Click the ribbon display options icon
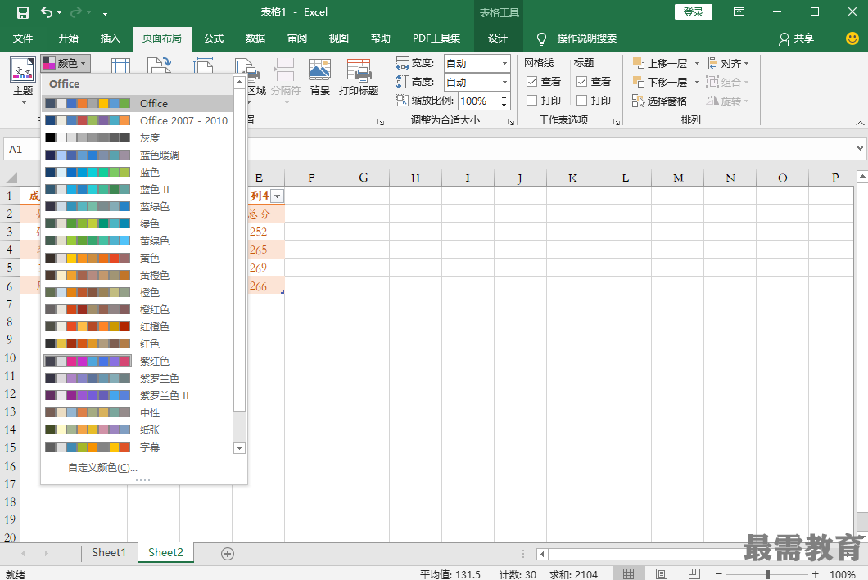Image resolution: width=868 pixels, height=580 pixels. [x=739, y=11]
